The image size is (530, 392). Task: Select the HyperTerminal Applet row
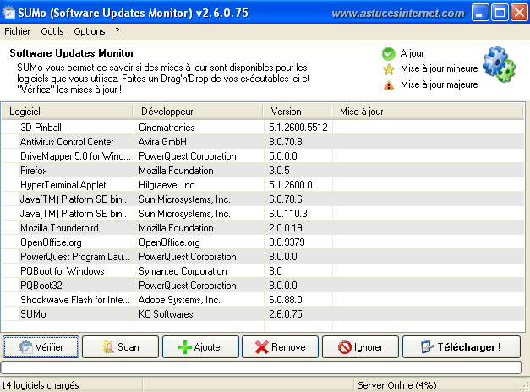[263, 184]
